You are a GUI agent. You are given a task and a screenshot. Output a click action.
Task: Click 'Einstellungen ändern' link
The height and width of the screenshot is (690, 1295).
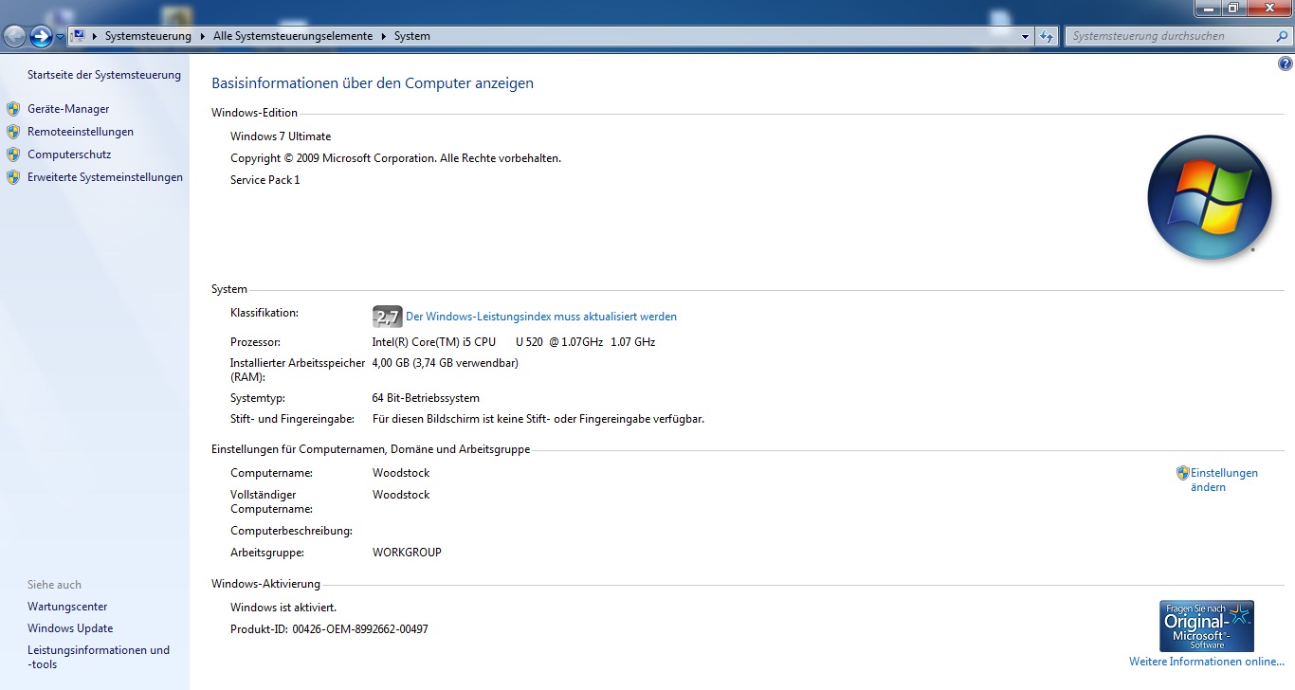click(x=1223, y=480)
